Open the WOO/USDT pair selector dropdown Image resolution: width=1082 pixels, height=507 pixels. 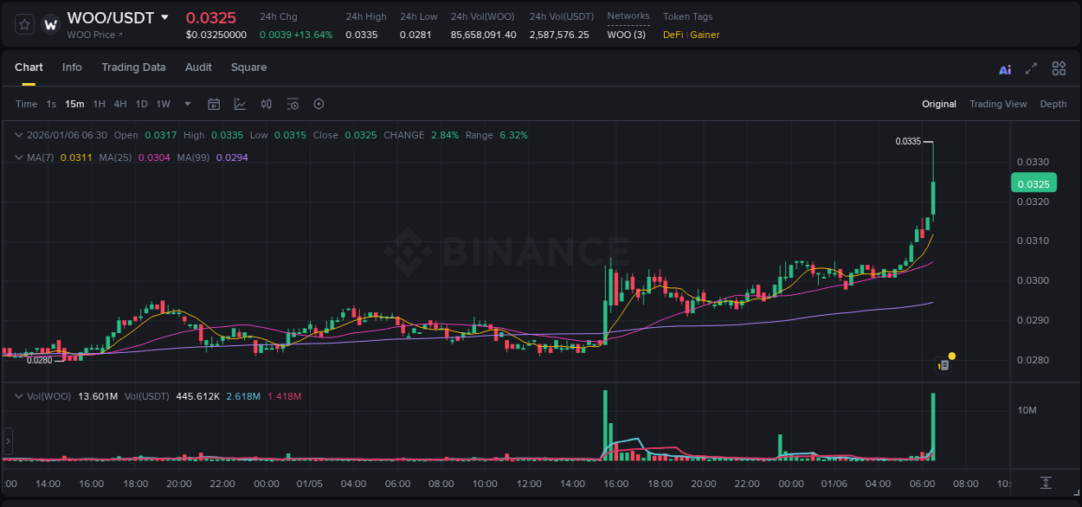coord(164,17)
